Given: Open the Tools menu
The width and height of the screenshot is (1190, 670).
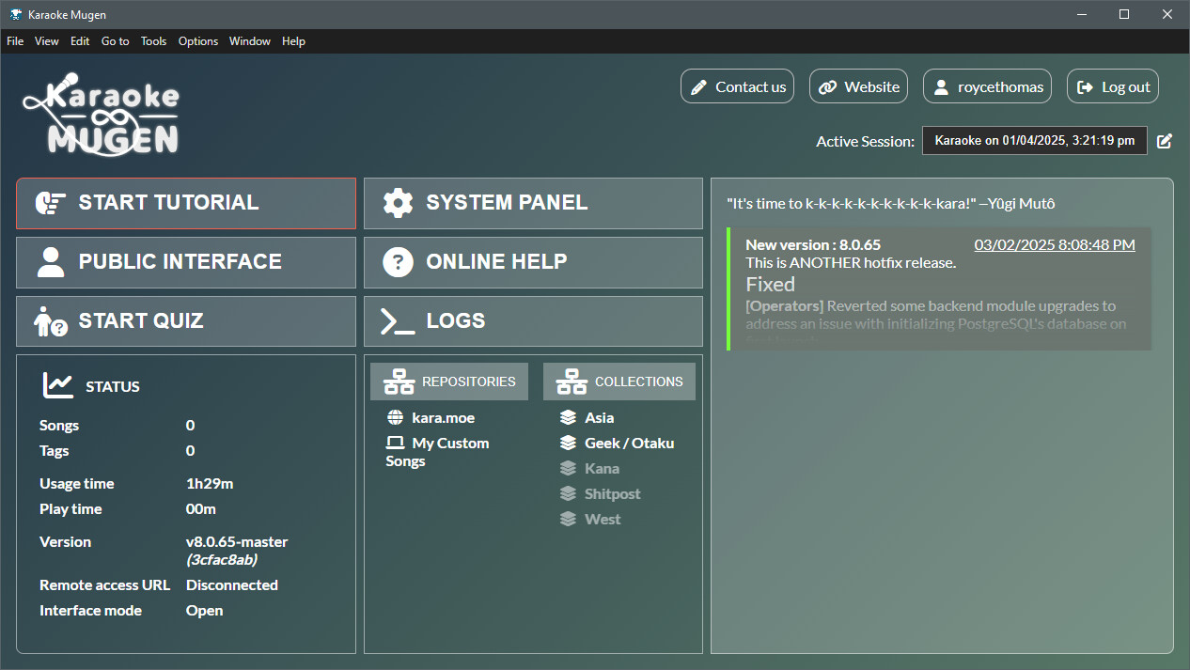Looking at the screenshot, I should [154, 41].
